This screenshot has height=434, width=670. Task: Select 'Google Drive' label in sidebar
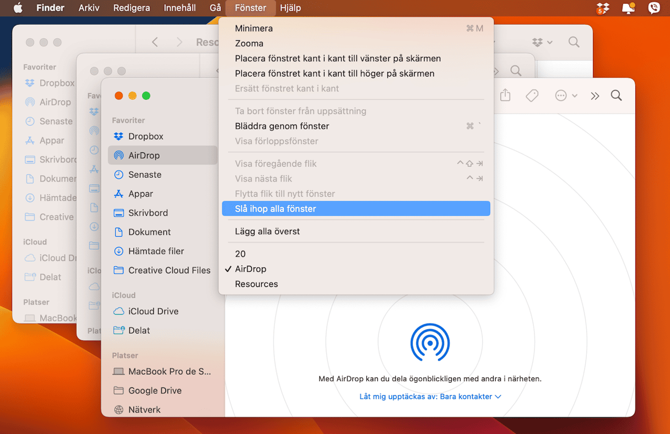point(155,390)
